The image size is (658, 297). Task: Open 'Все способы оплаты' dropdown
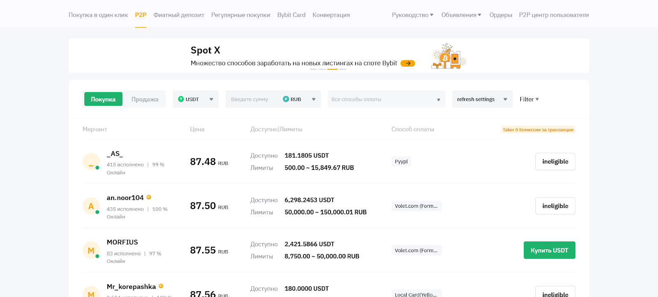coord(387,99)
